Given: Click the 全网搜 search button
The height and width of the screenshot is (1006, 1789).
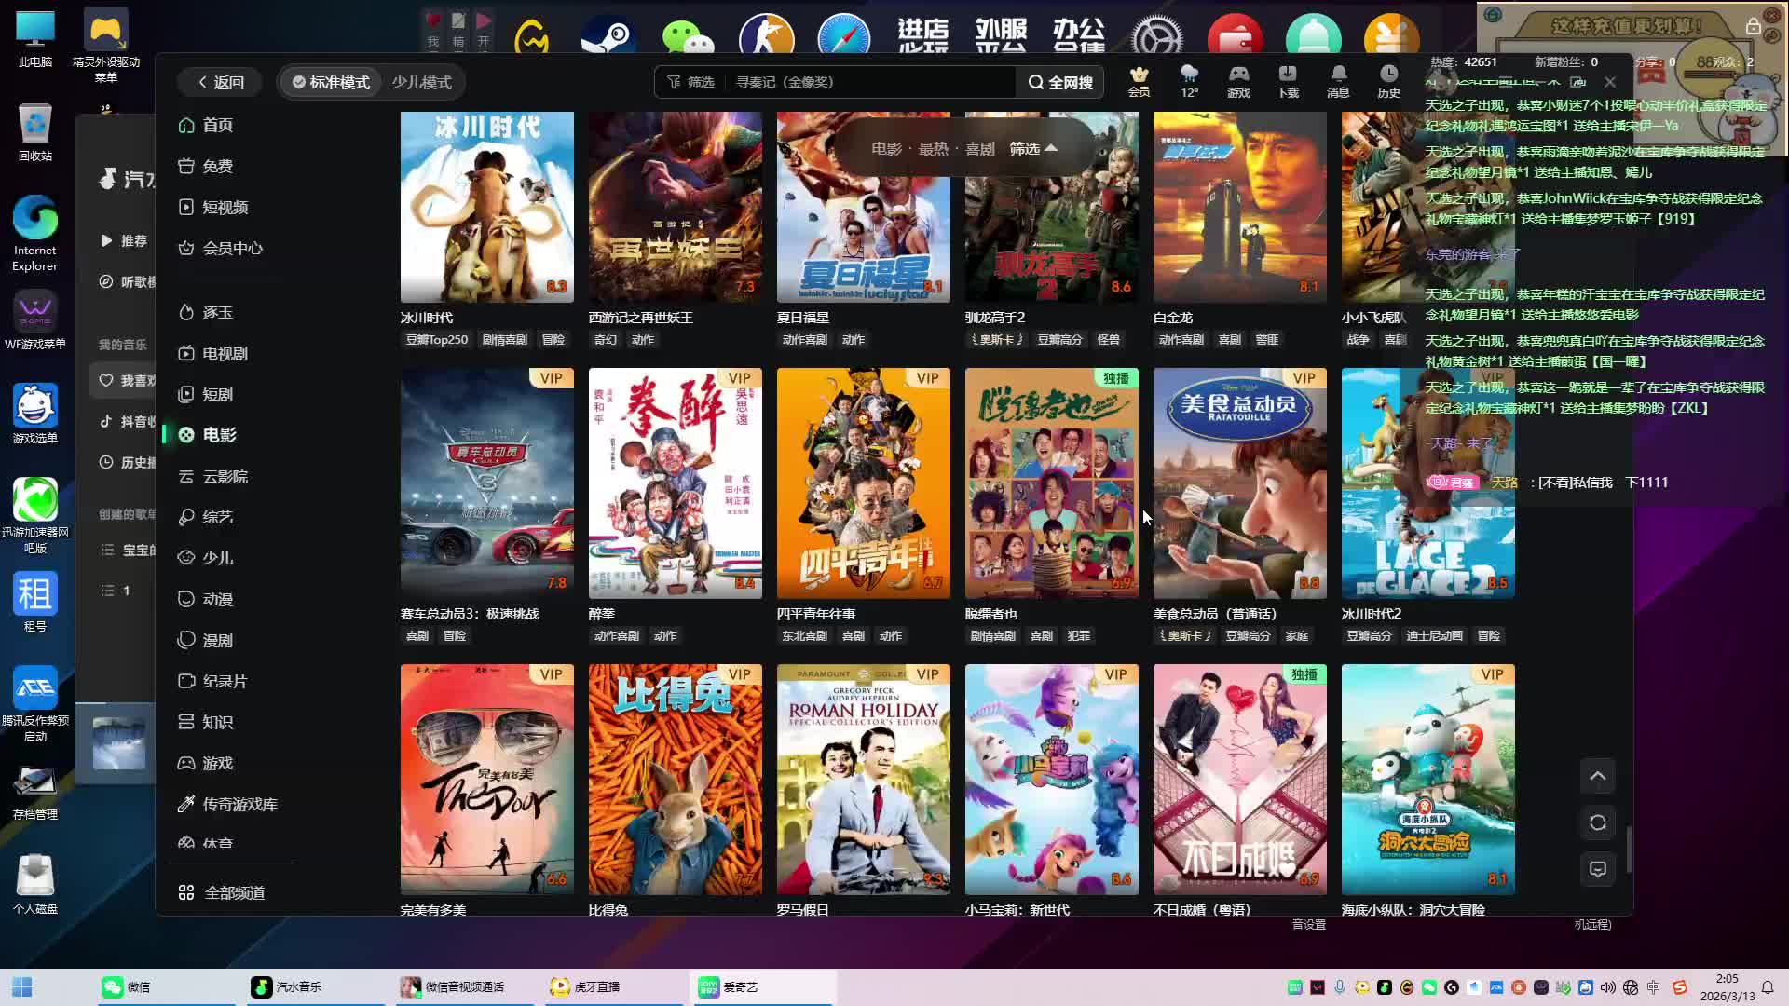Looking at the screenshot, I should point(1060,82).
